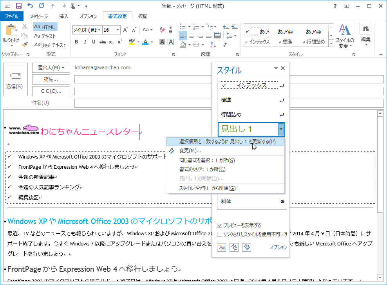Image resolution: width=387 pixels, height=285 pixels.
Task: Click the Undo arrow icon
Action: tap(30, 6)
